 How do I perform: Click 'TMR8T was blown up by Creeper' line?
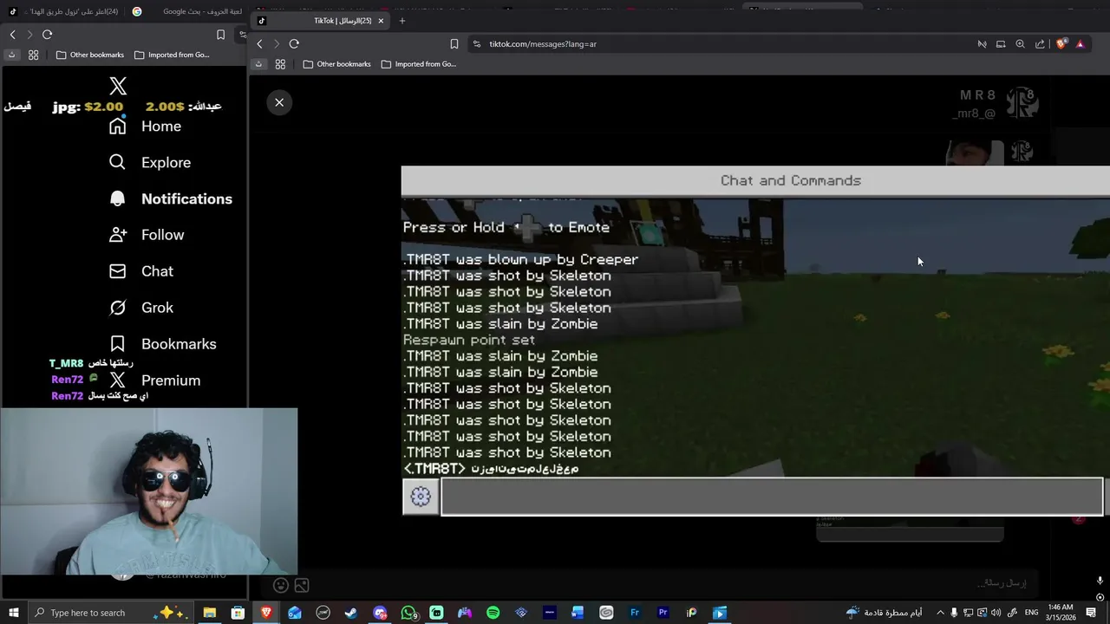coord(521,259)
